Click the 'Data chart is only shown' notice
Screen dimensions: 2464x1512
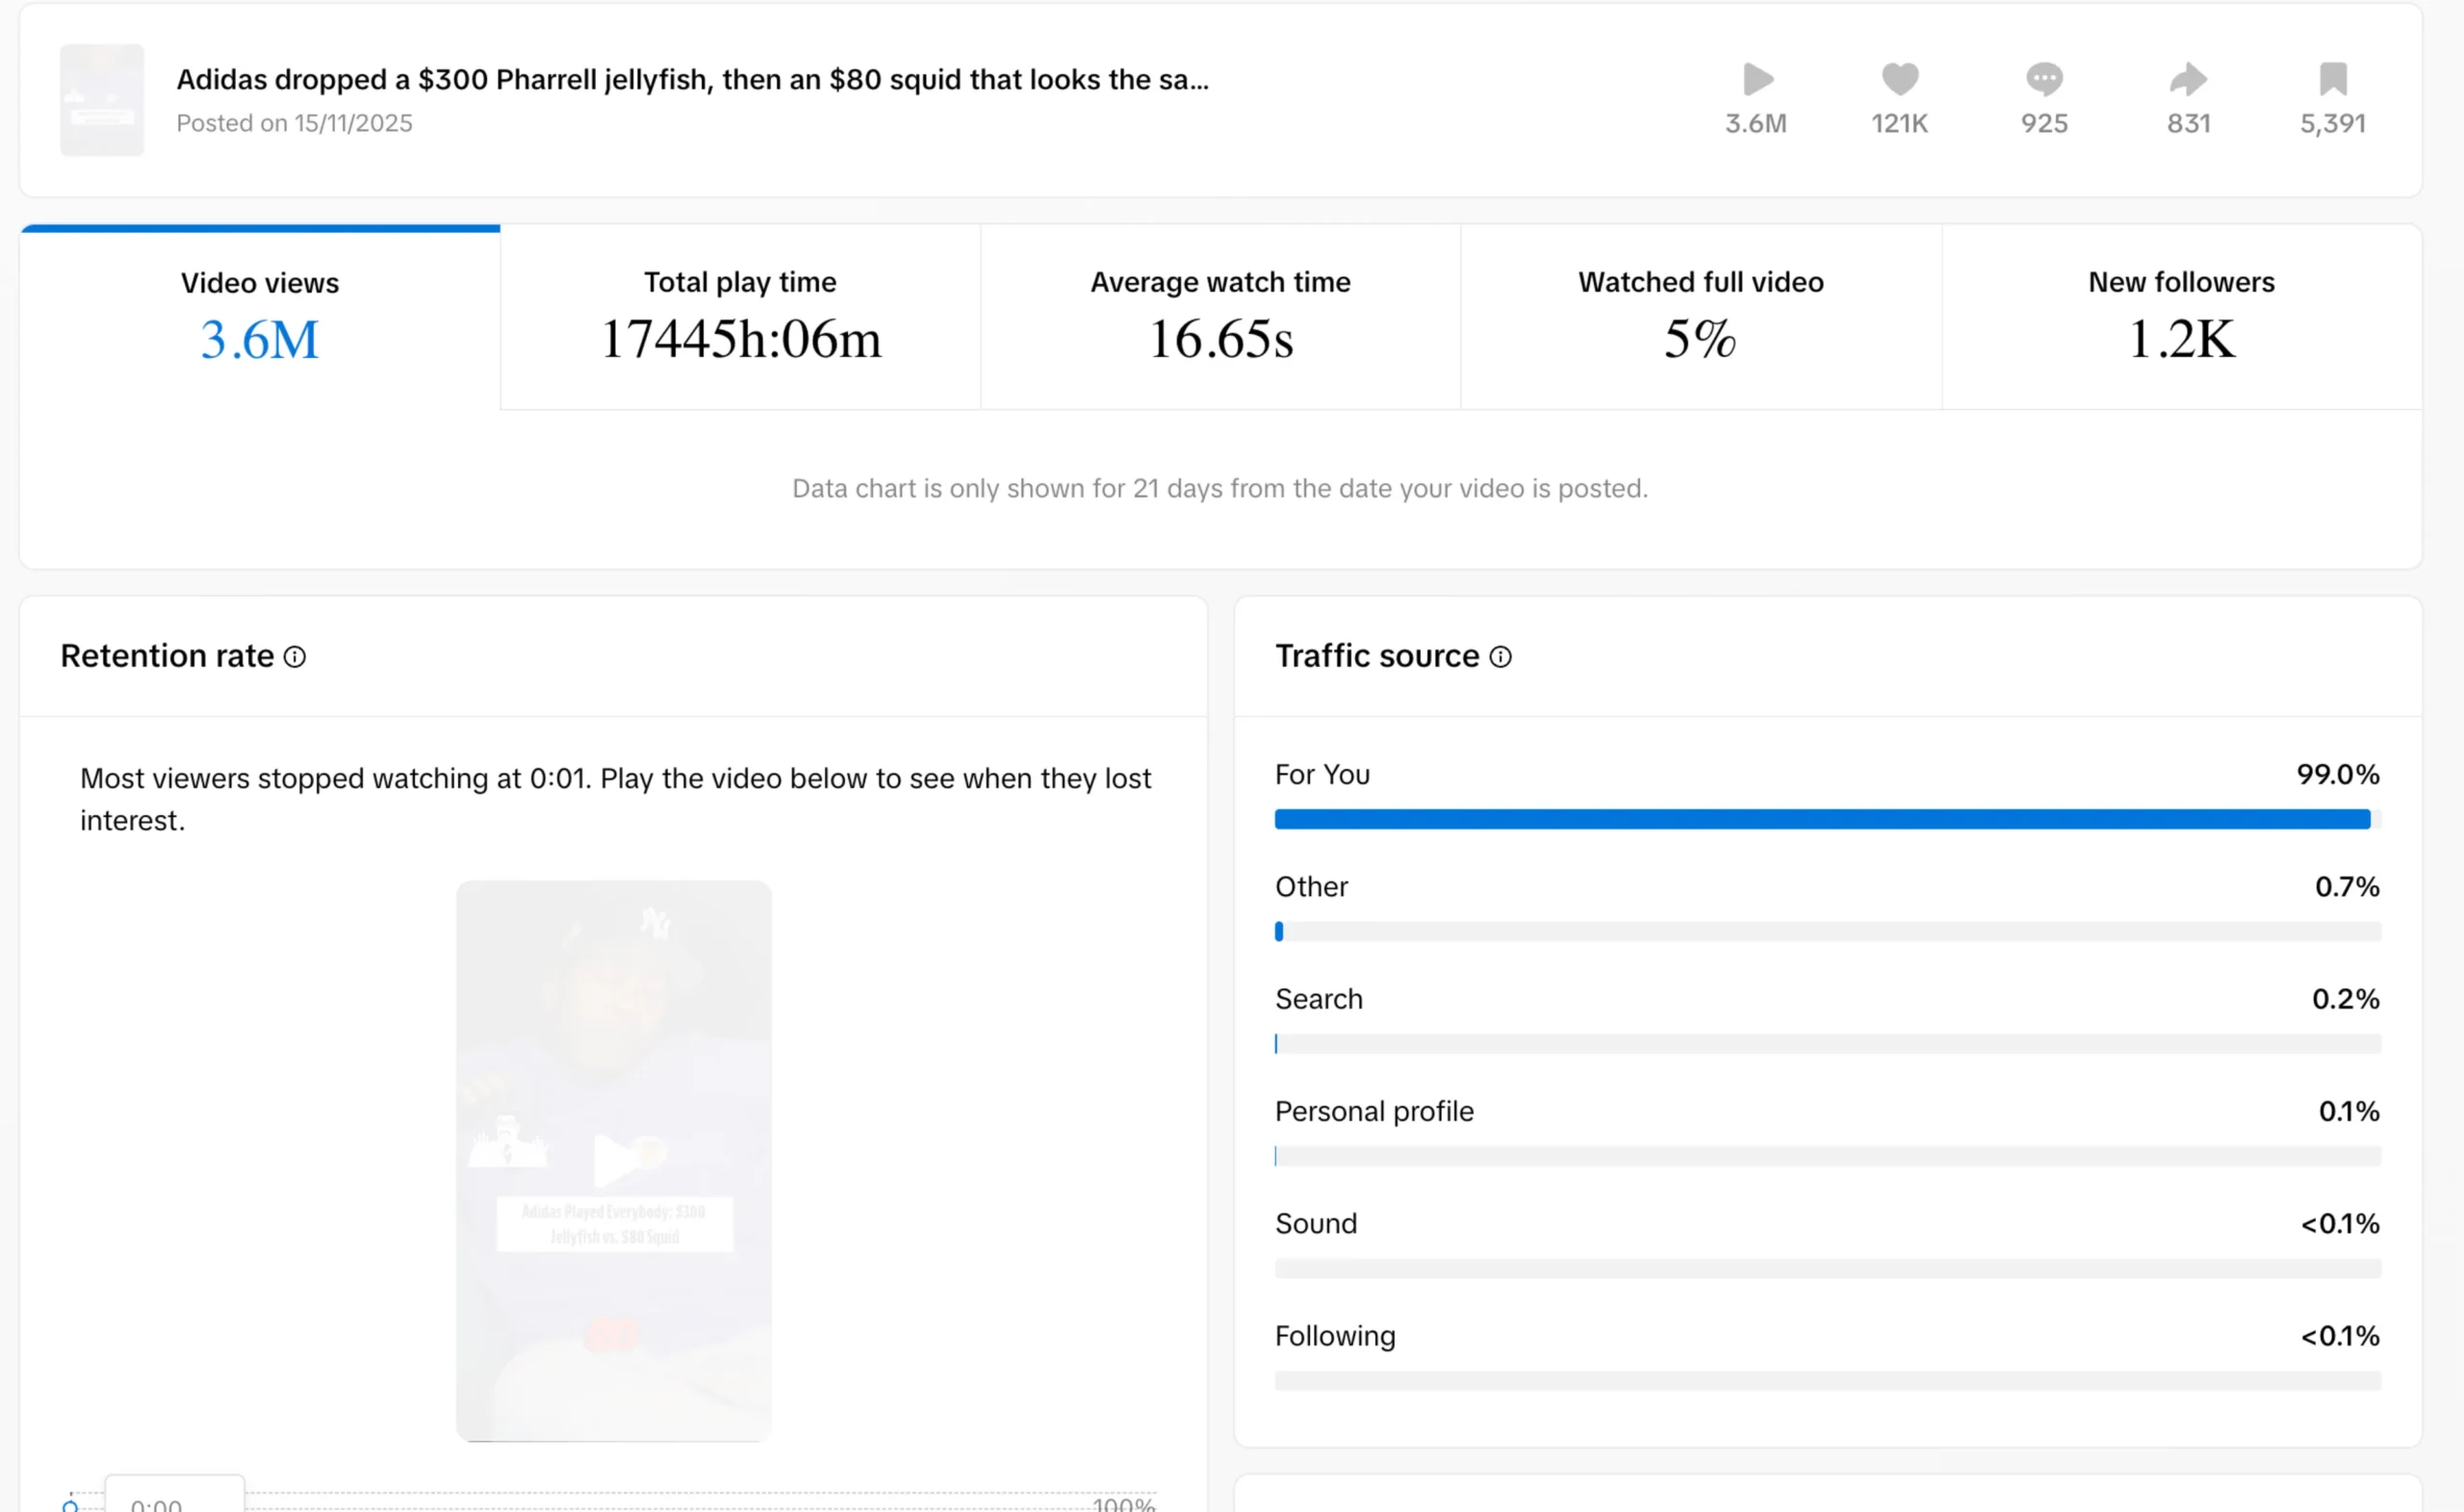tap(1220, 488)
